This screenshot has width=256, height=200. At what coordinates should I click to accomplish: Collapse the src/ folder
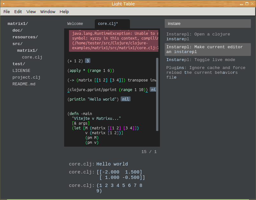(17, 44)
